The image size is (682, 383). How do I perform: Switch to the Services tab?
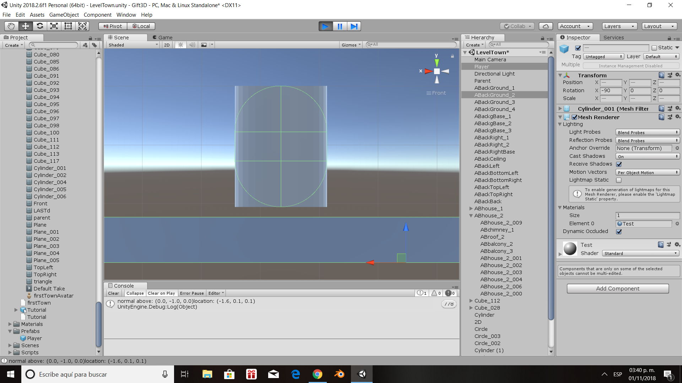tap(613, 37)
